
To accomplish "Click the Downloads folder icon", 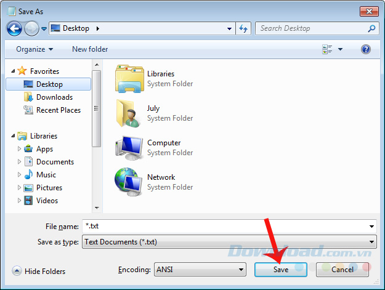I will (28, 97).
